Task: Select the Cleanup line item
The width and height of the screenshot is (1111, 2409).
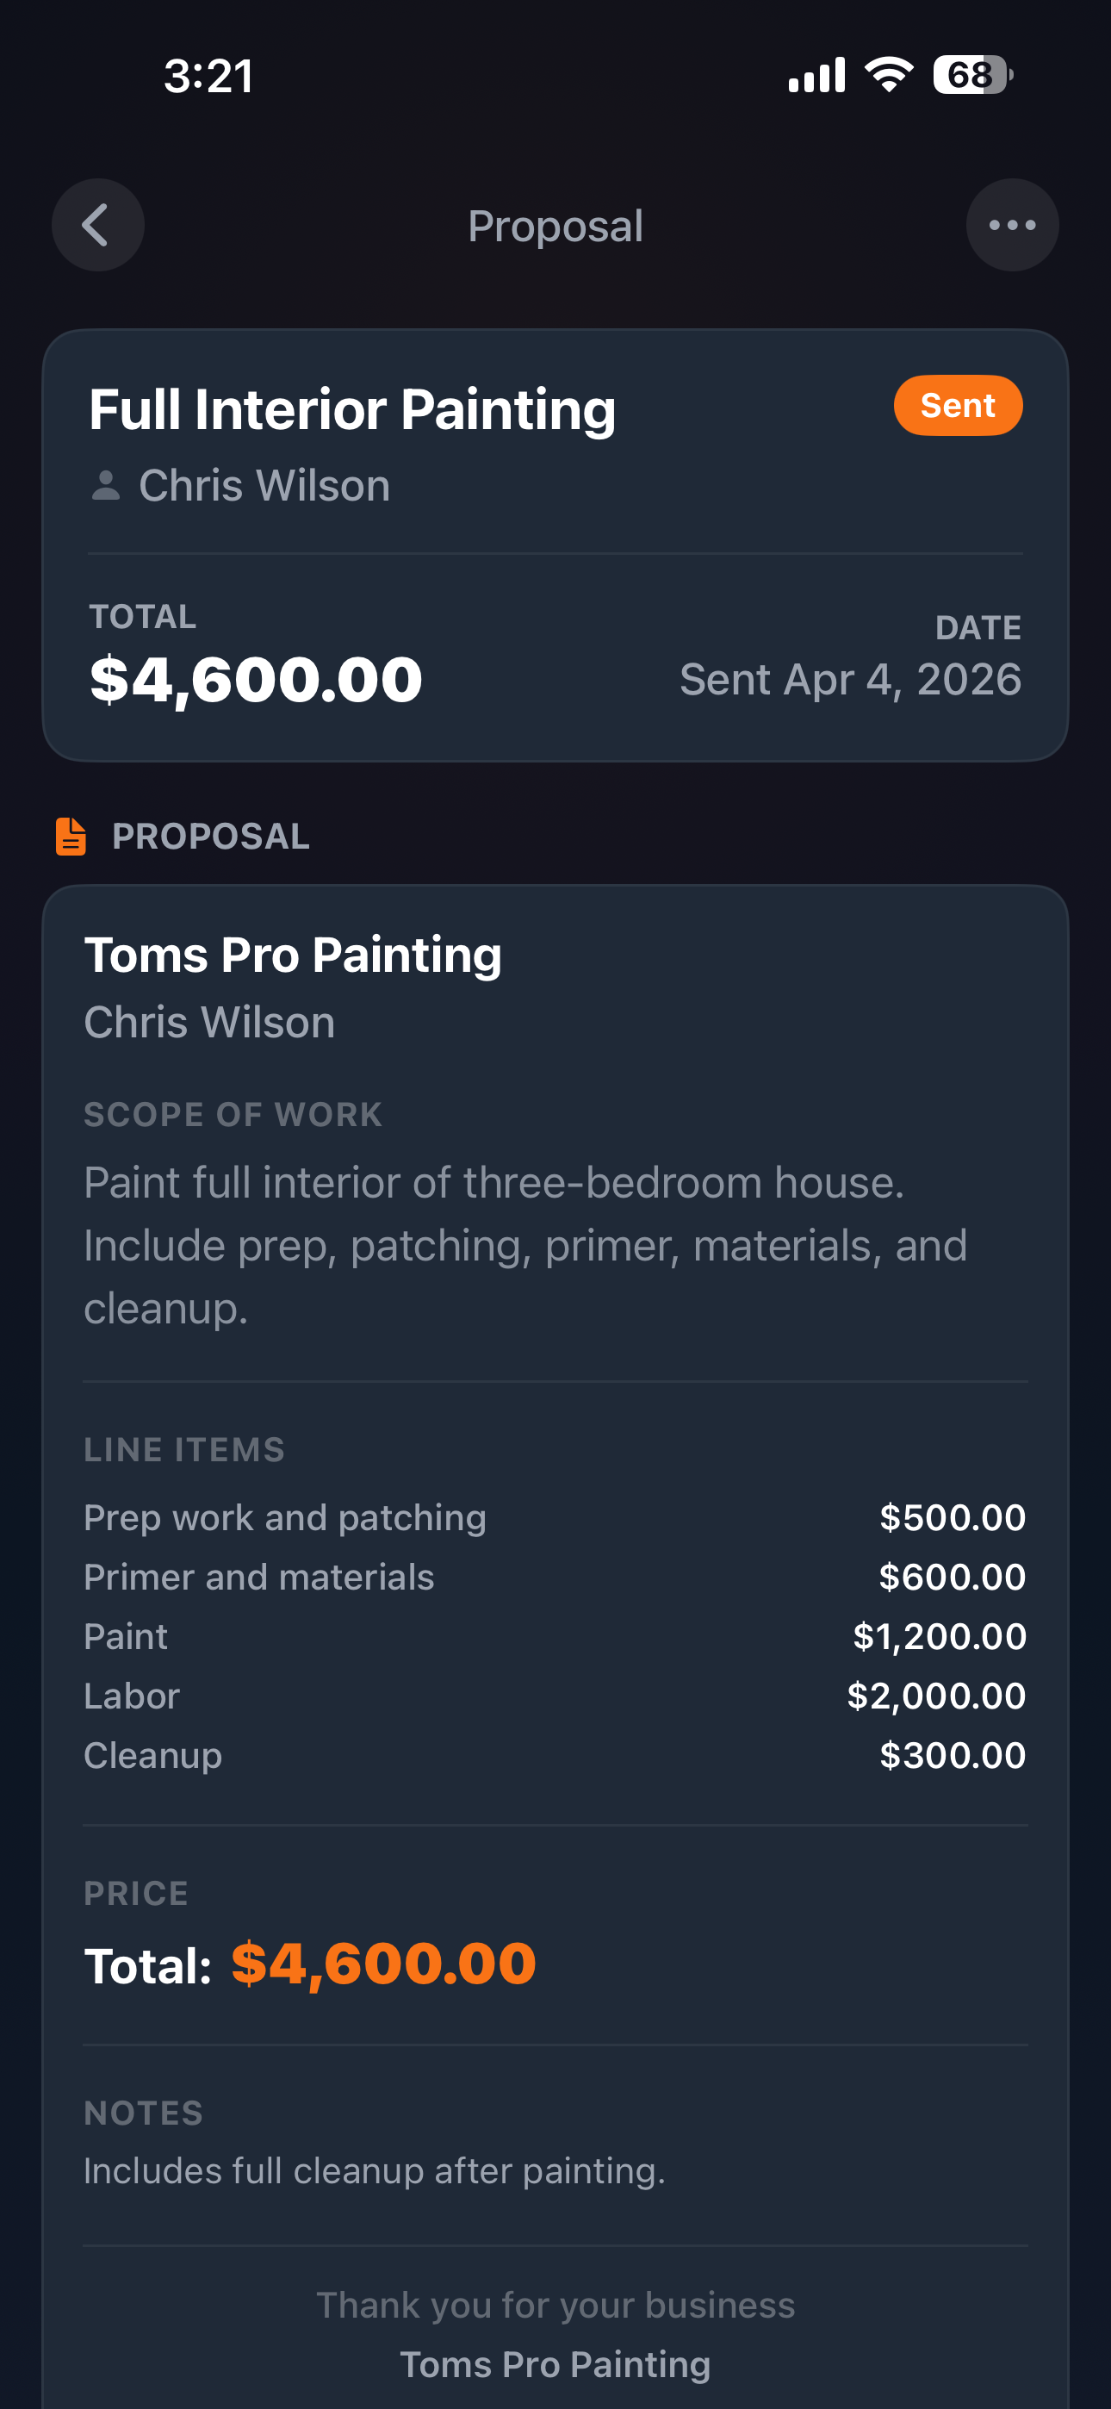Action: [153, 1755]
